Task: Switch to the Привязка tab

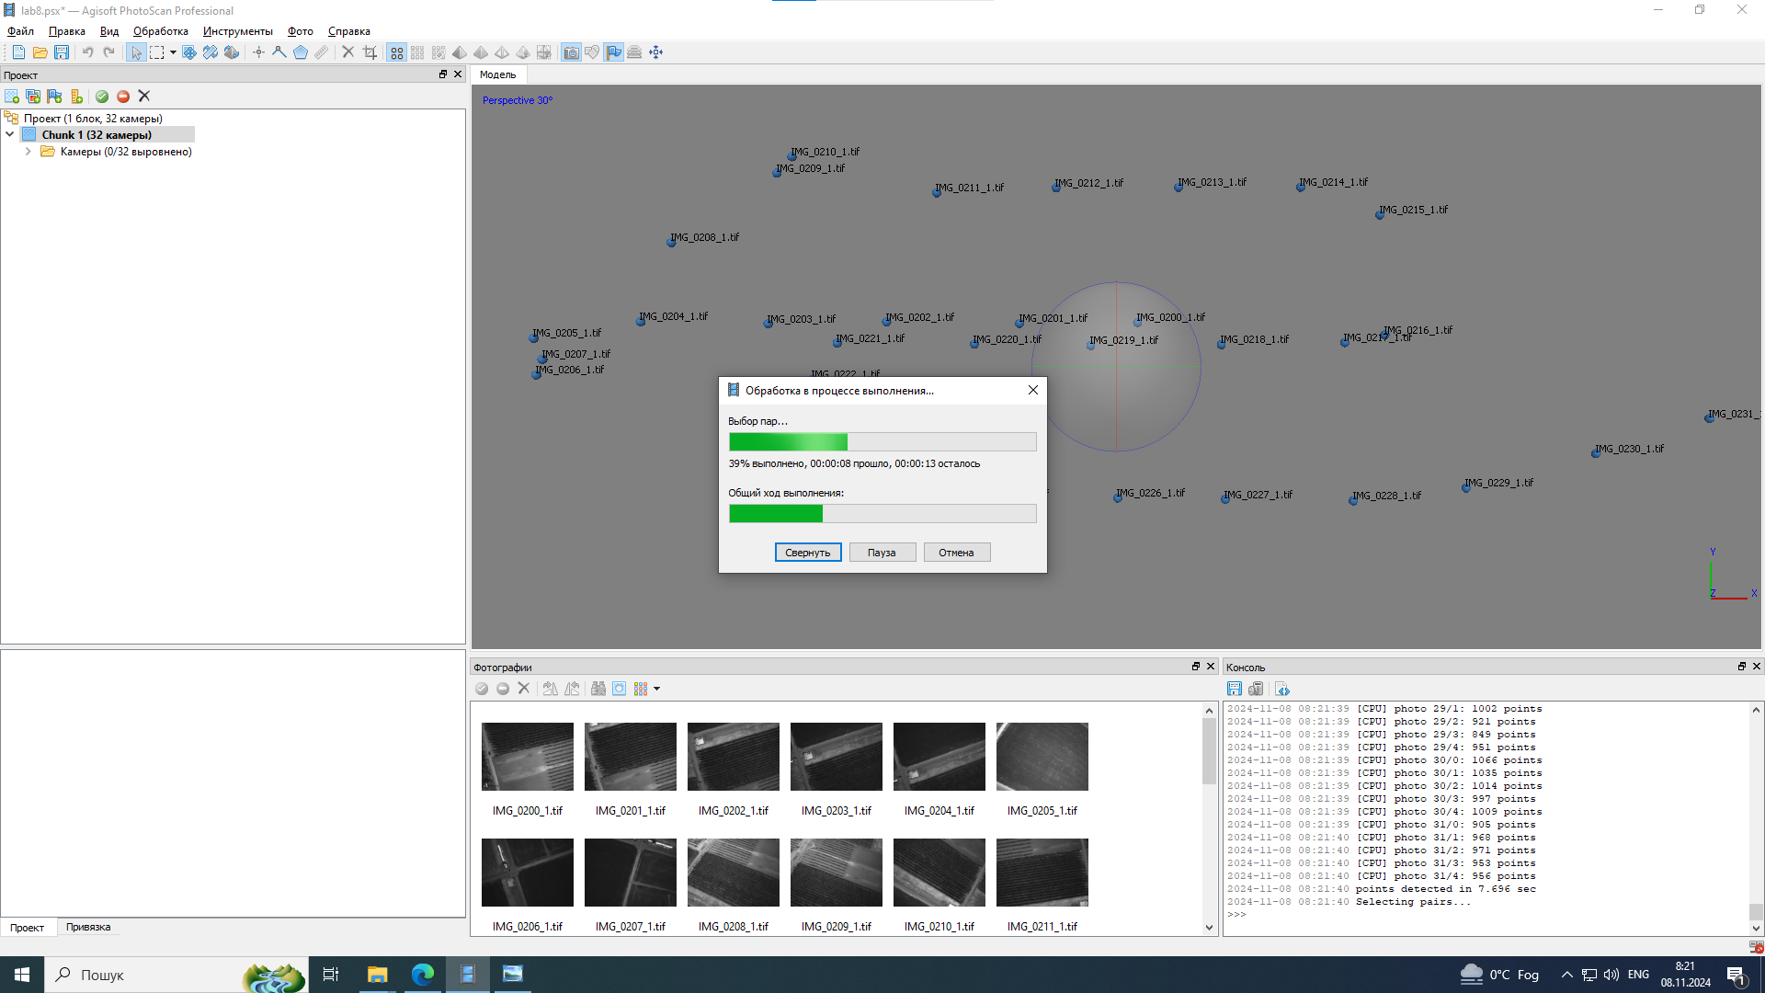Action: [88, 927]
